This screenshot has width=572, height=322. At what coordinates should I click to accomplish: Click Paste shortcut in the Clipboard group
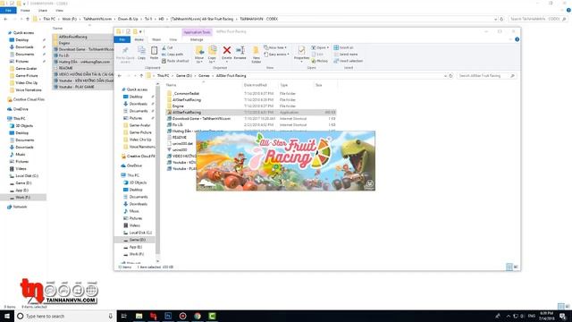click(175, 61)
